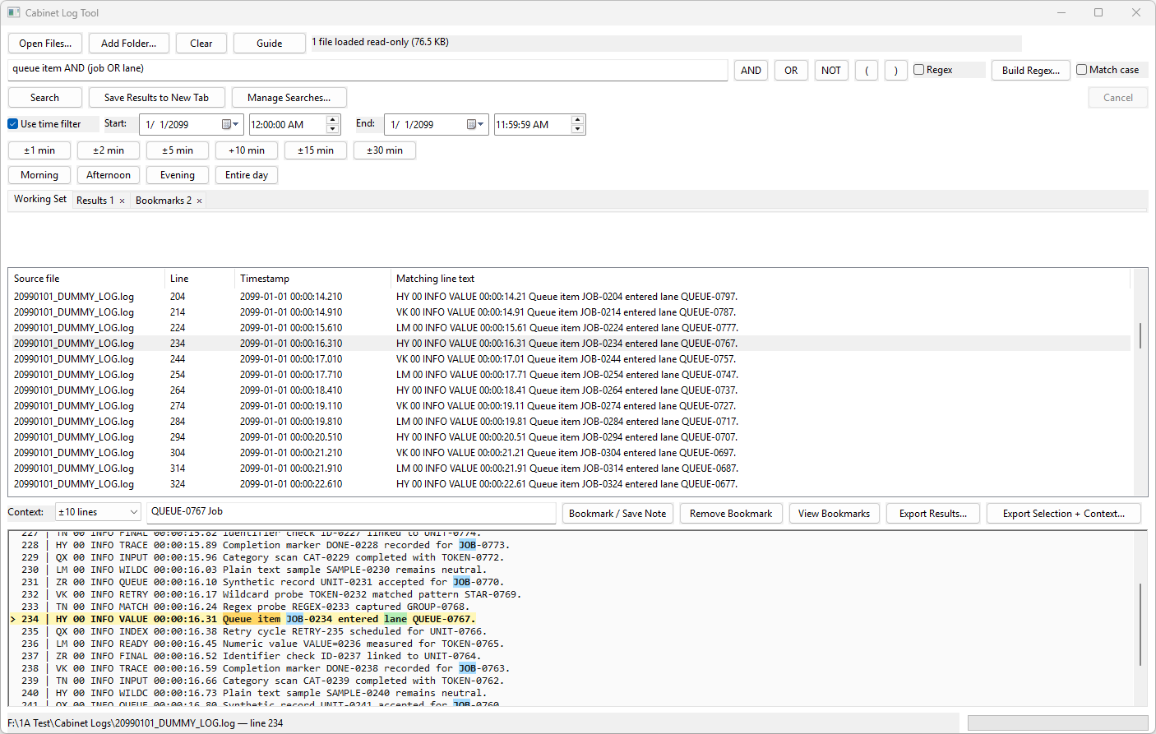The image size is (1156, 734).
Task: Open the Guide
Action: tap(270, 44)
